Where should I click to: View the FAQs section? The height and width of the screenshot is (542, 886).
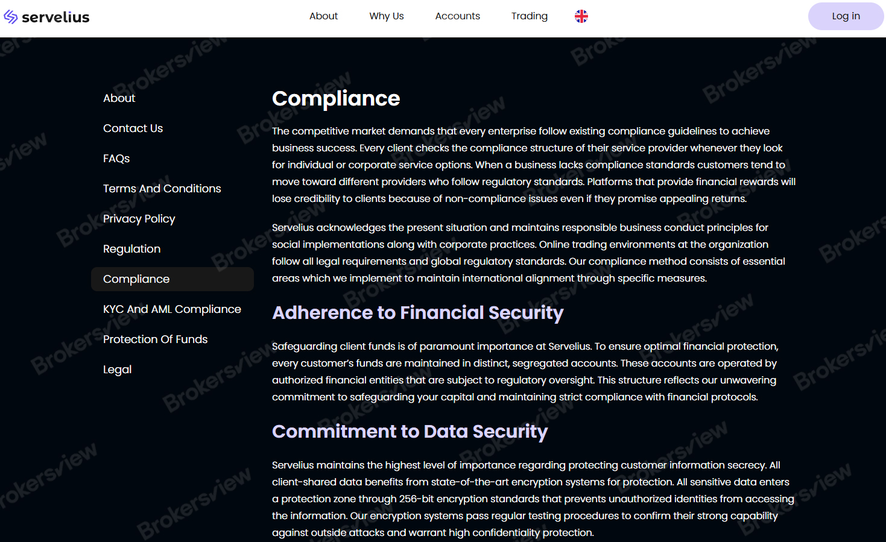click(x=116, y=158)
